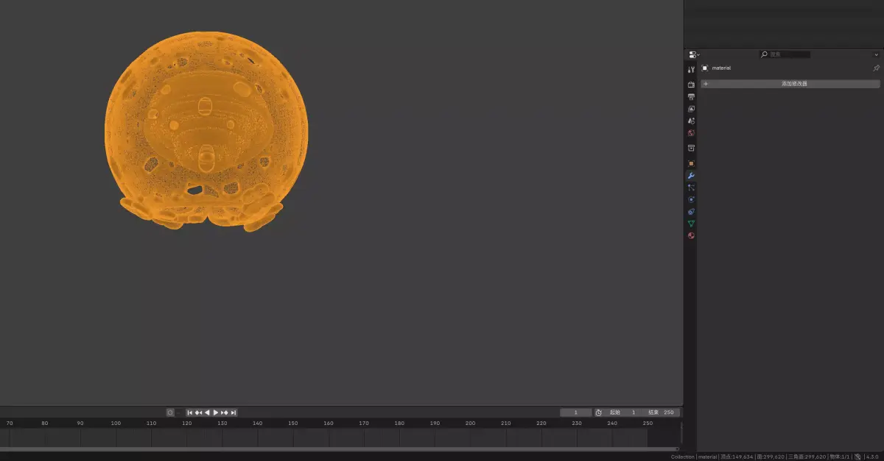Open the Object Constraints properties tab

tap(691, 212)
